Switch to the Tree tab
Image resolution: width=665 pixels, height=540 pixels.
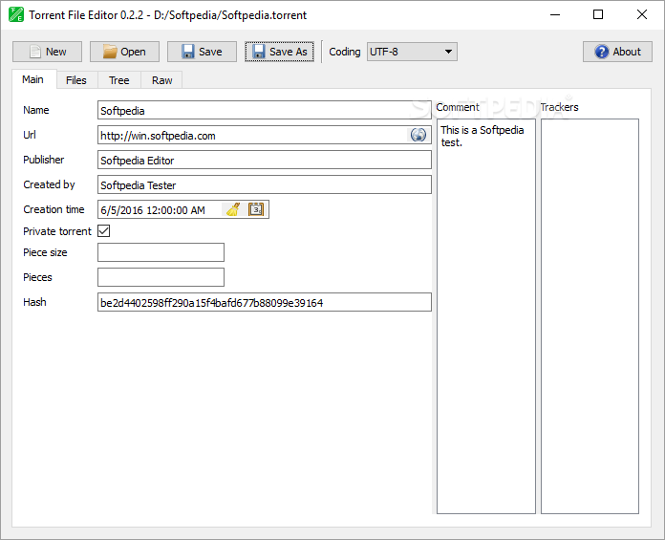point(119,80)
